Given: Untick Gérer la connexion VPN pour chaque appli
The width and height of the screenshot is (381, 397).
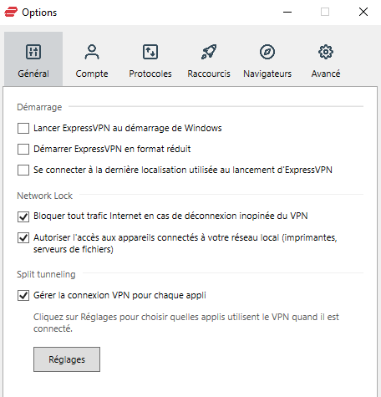Looking at the screenshot, I should tap(23, 296).
